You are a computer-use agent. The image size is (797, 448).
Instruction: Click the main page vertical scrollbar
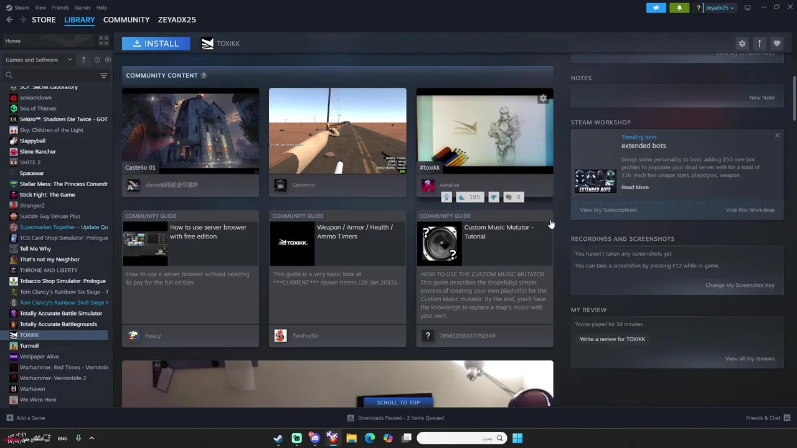[794, 98]
